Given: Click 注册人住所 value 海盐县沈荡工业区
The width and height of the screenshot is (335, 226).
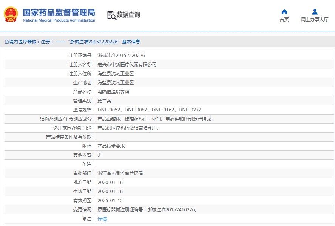Looking at the screenshot, I should coord(116,74).
